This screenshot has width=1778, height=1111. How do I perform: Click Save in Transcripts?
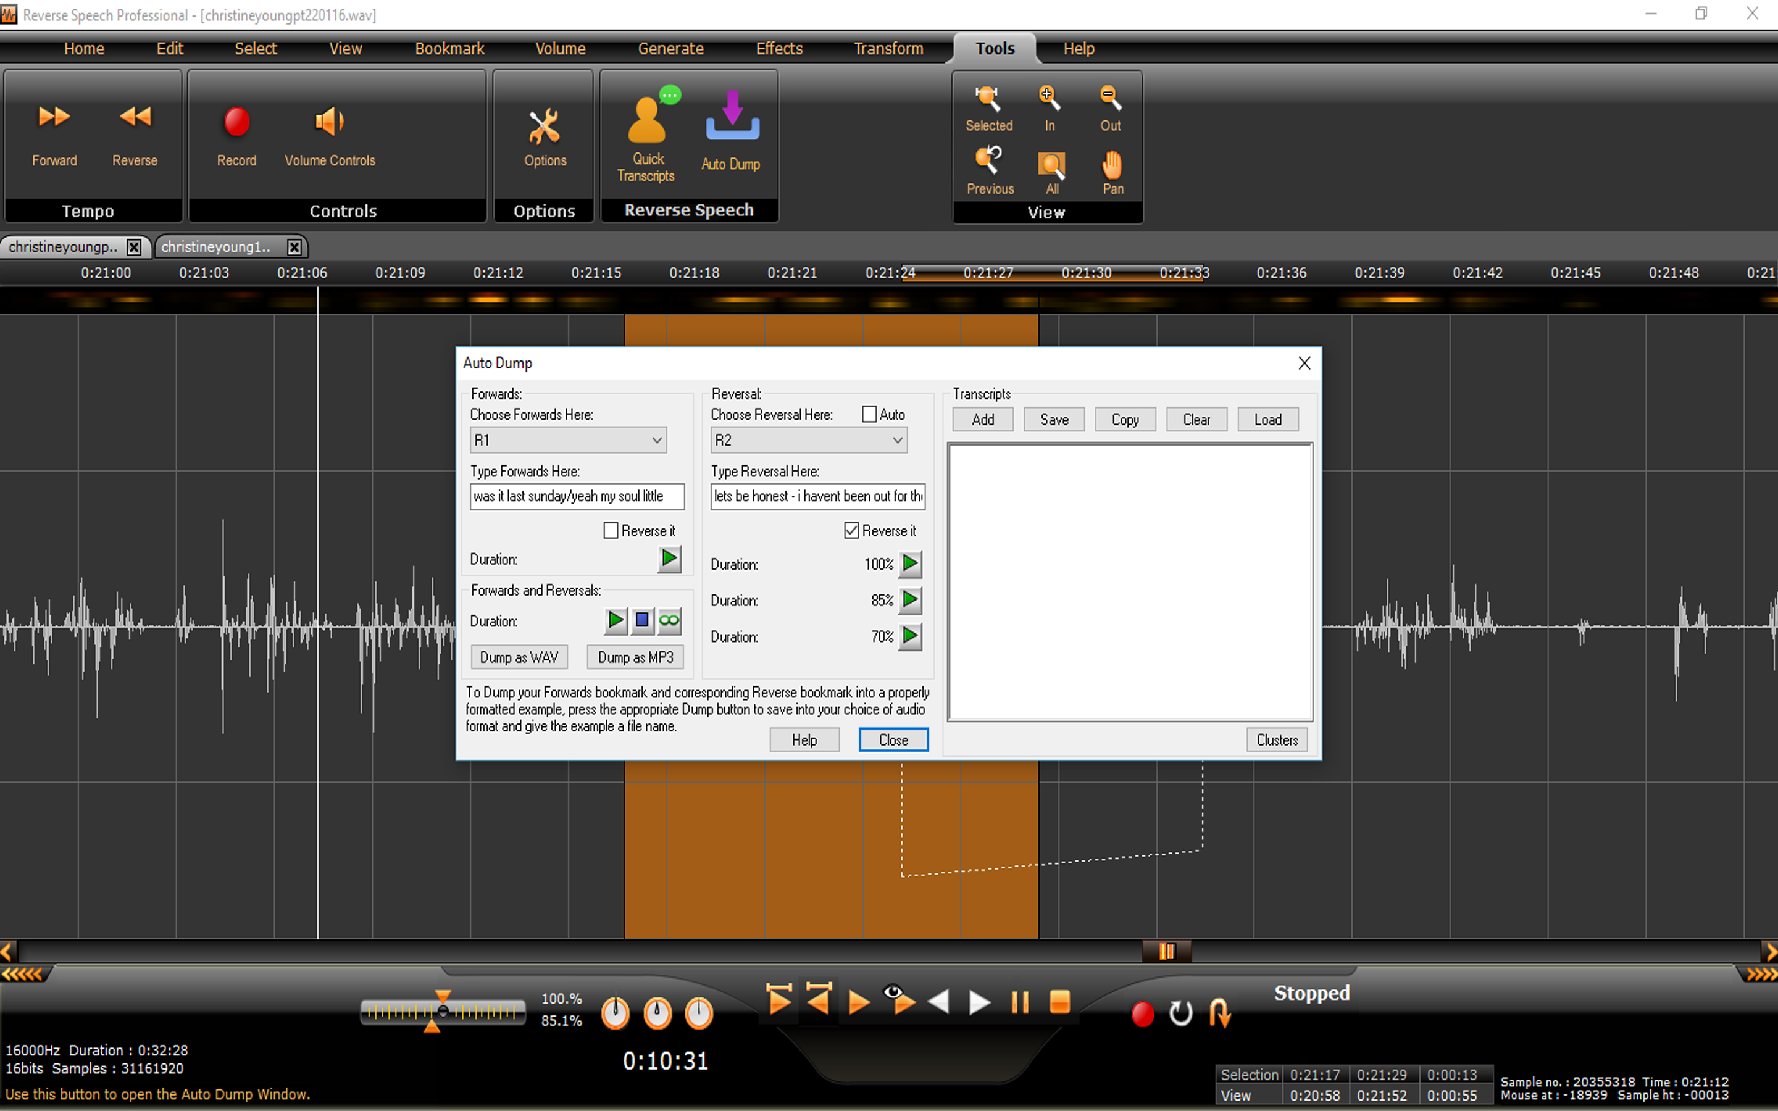[x=1054, y=420]
